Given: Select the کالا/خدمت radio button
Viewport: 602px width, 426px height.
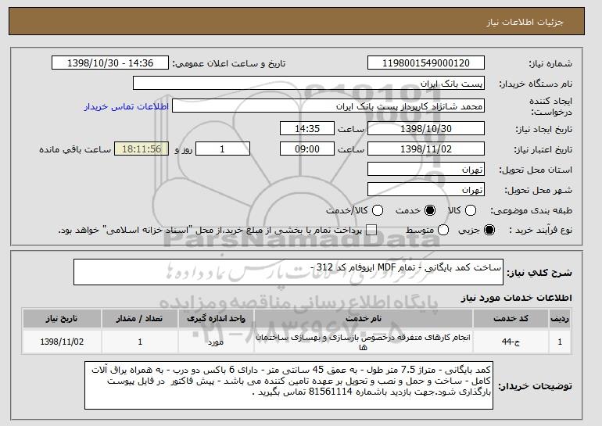Looking at the screenshot, I should pos(378,210).
